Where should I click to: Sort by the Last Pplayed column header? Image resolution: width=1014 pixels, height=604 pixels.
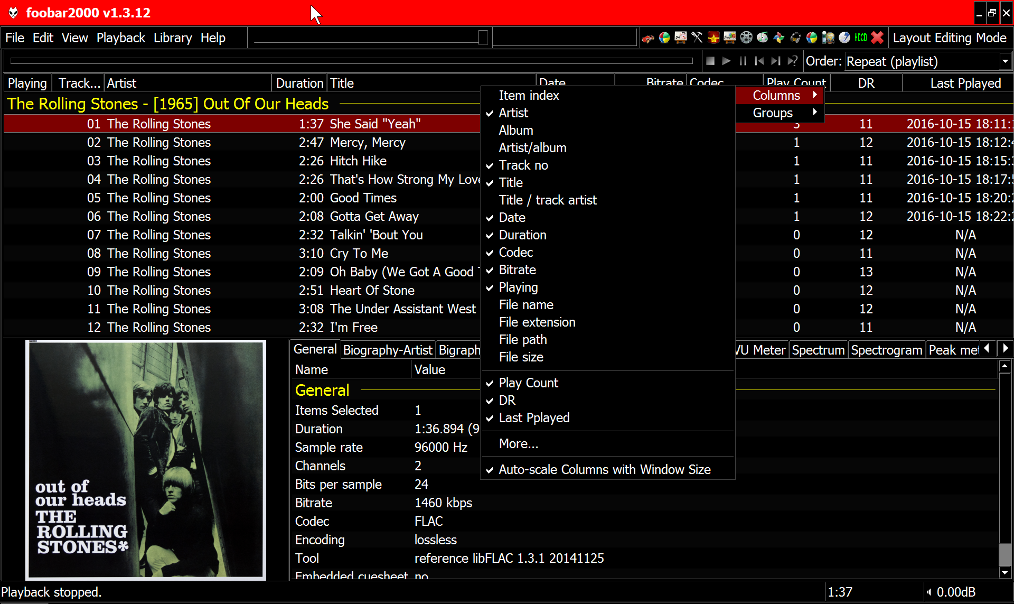click(x=959, y=83)
